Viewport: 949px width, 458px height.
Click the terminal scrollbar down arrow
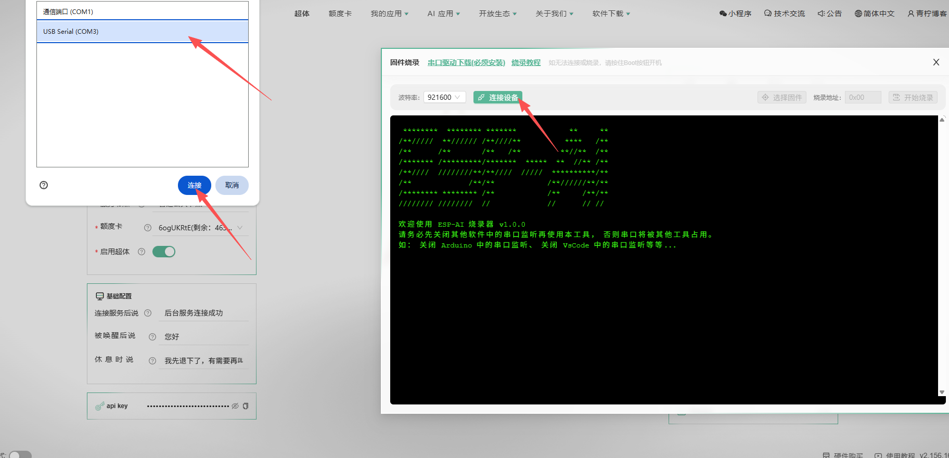pyautogui.click(x=942, y=392)
